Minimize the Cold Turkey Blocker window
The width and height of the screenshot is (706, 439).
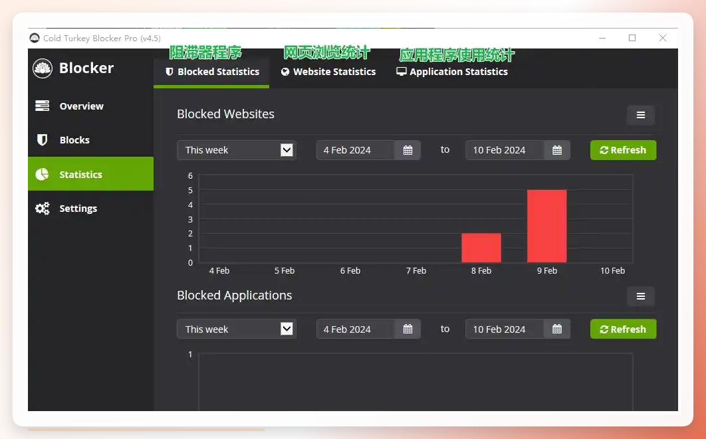[x=602, y=39]
